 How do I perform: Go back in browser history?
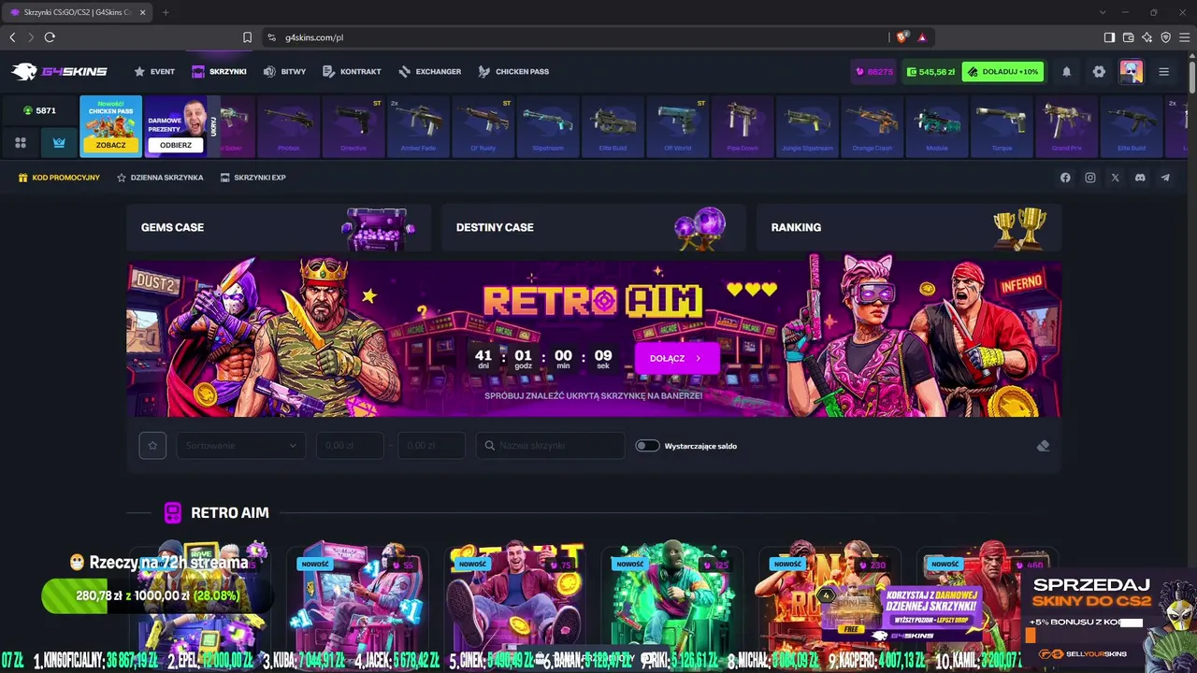tap(12, 37)
